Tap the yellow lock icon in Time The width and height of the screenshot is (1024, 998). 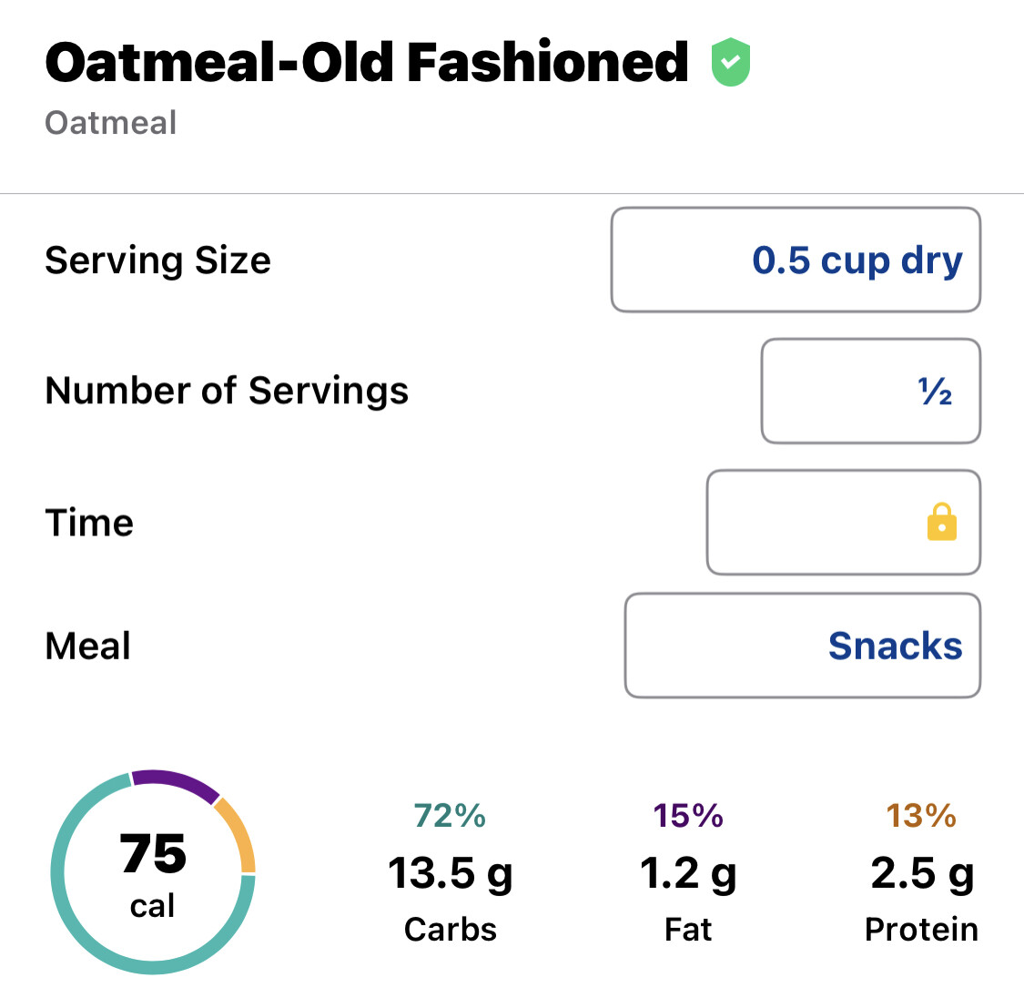tap(941, 523)
